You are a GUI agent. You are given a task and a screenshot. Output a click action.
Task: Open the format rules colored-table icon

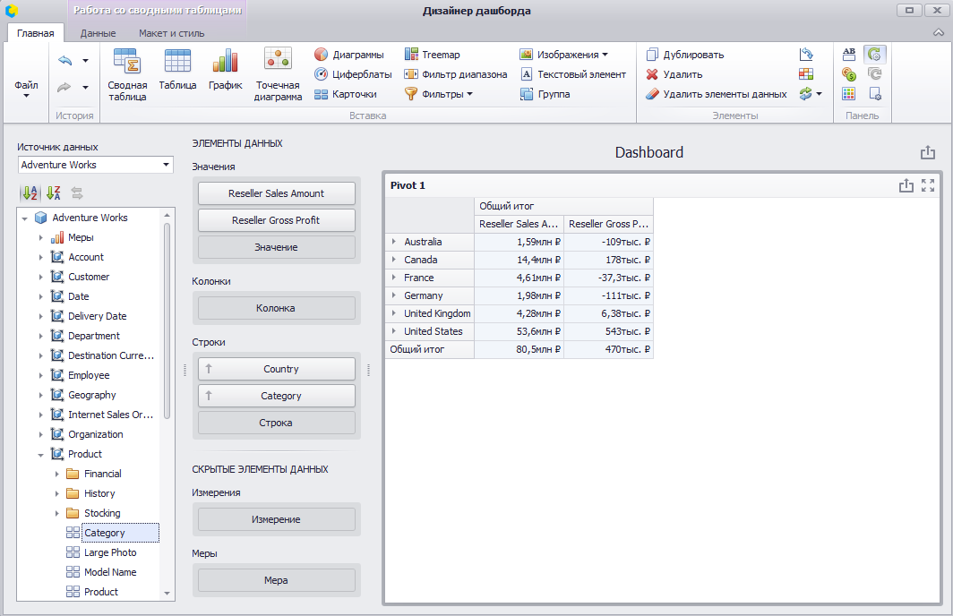pyautogui.click(x=806, y=74)
